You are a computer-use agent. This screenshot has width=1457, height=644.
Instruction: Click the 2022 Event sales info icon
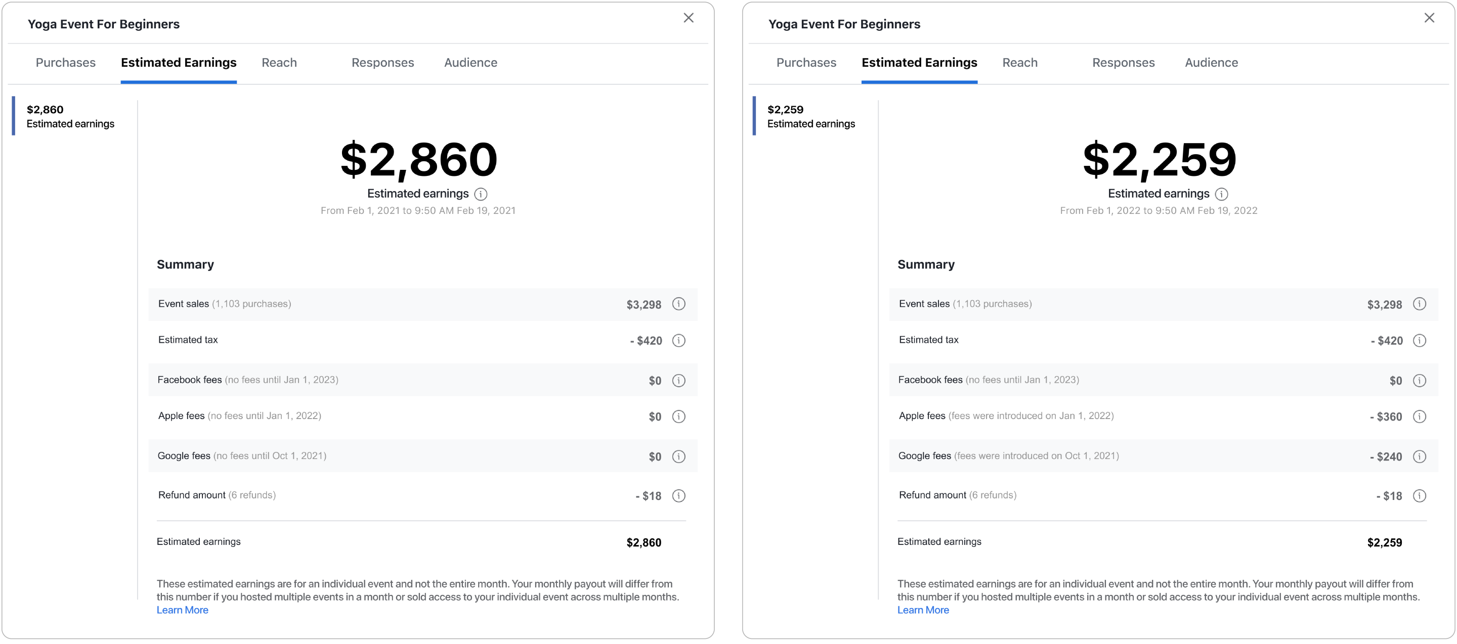coord(1420,303)
